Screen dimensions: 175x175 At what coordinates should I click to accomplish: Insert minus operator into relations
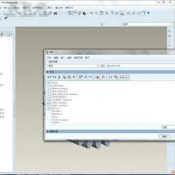[49, 86]
